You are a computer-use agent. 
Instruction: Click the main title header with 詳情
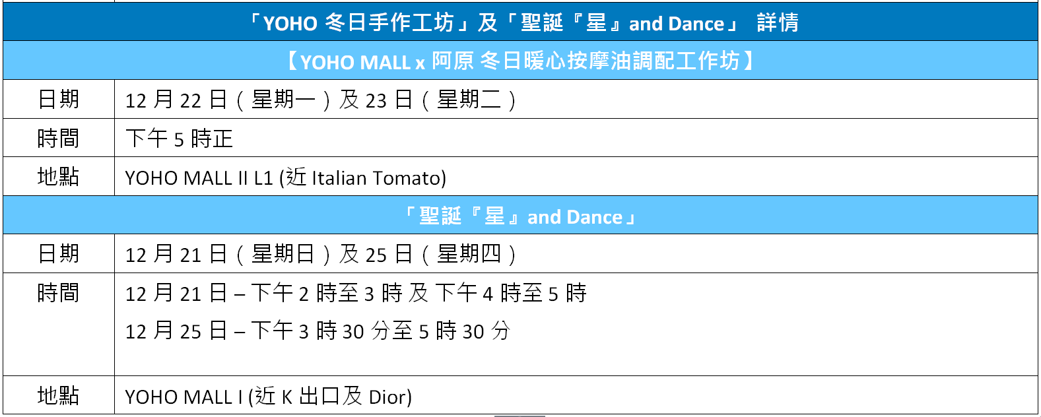click(520, 22)
